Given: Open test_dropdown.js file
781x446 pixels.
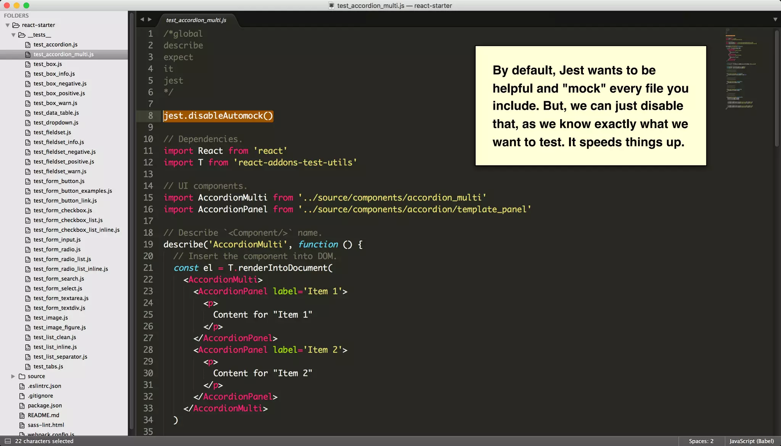Looking at the screenshot, I should coord(56,123).
